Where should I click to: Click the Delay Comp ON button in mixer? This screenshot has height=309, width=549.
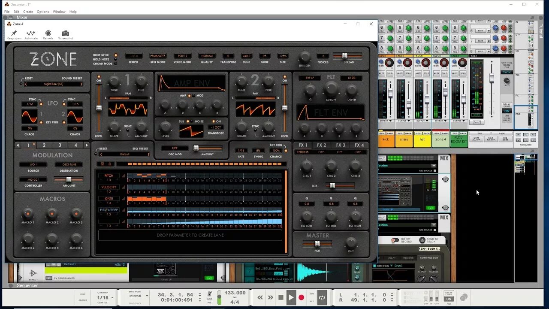[507, 111]
